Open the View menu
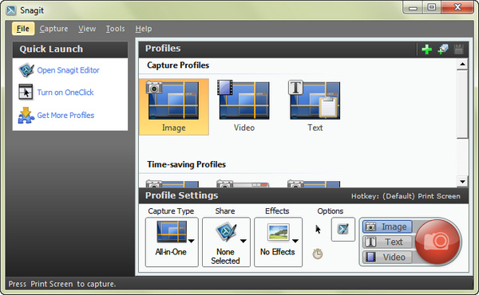479x295 pixels. [87, 29]
